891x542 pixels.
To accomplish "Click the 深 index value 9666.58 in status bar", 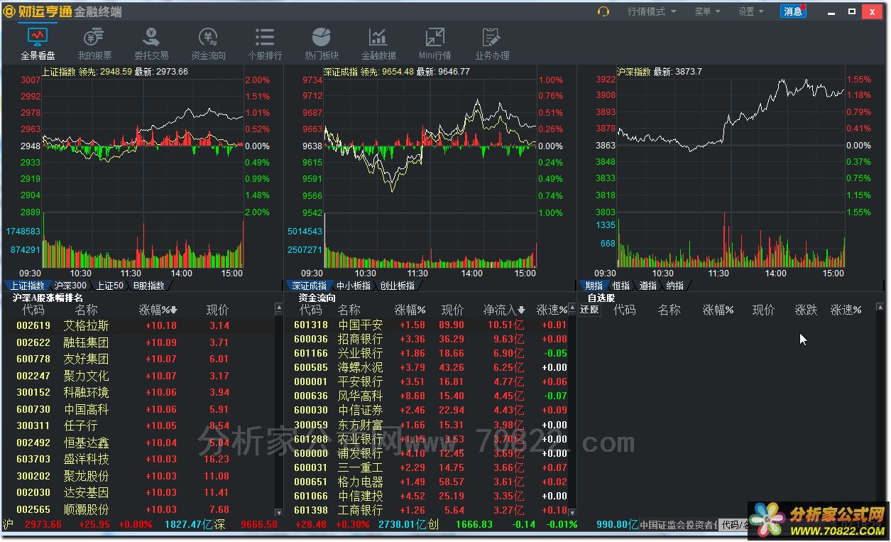I will (259, 525).
